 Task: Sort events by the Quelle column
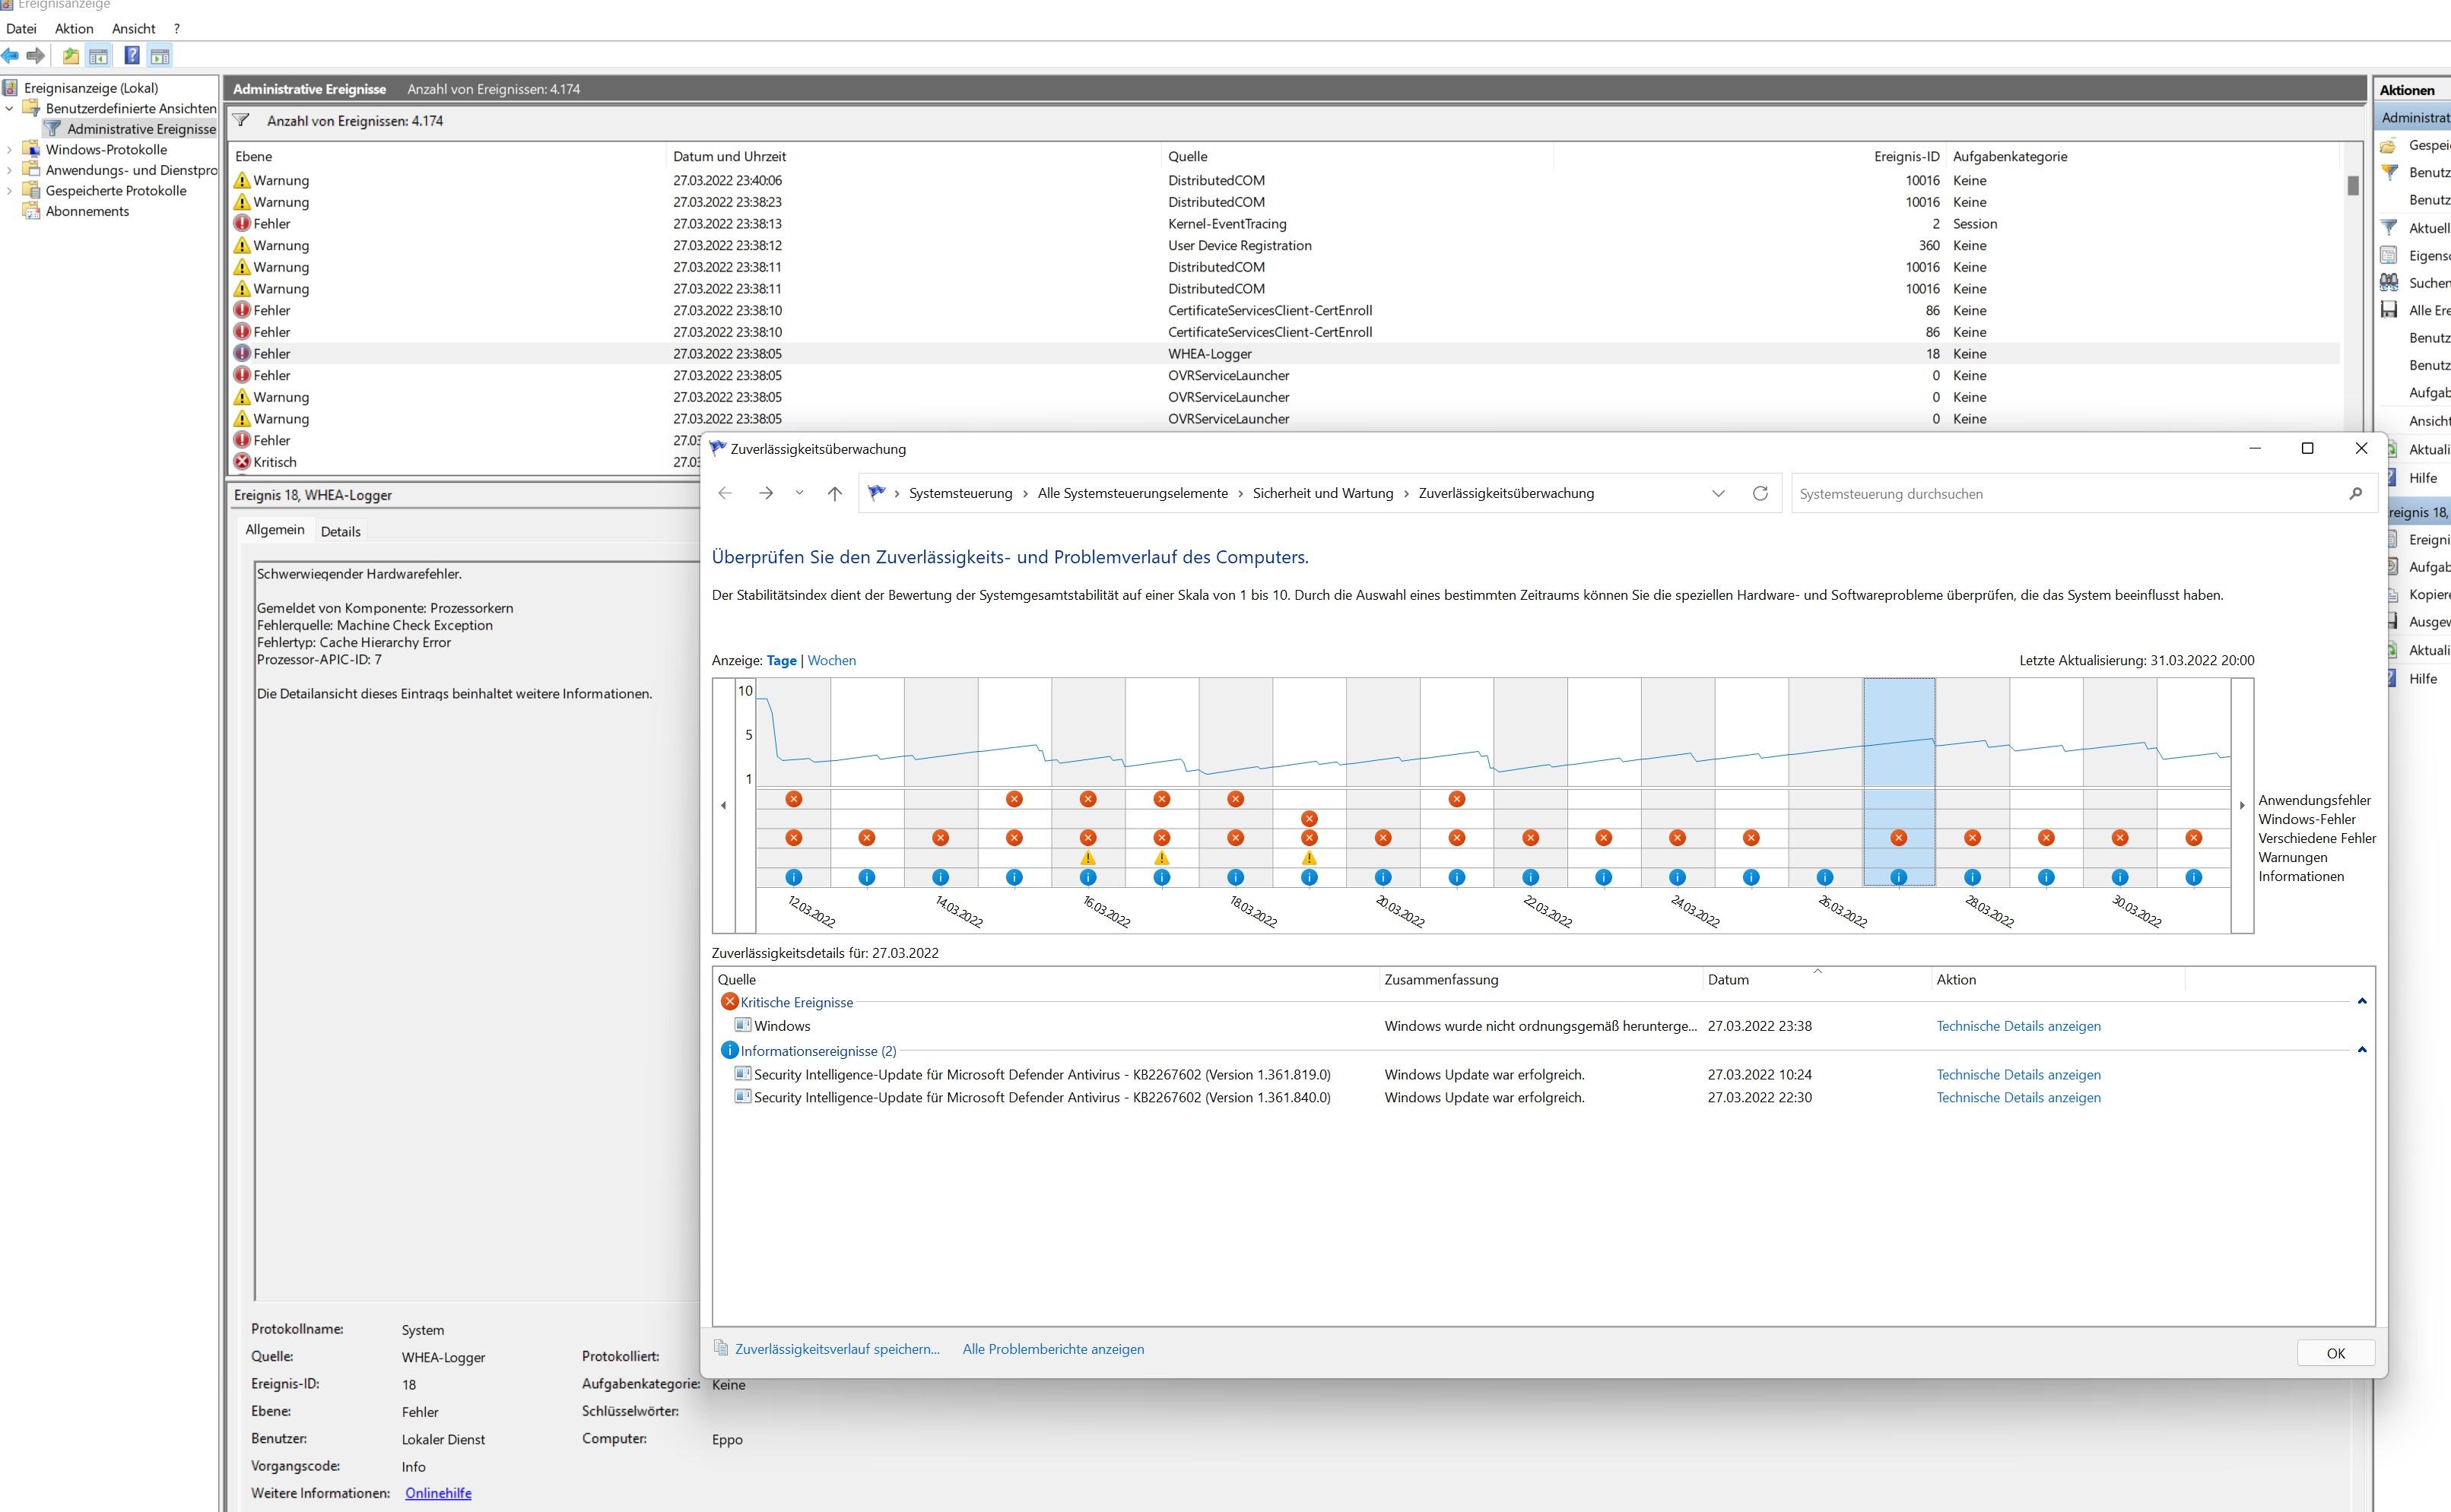(x=1357, y=156)
